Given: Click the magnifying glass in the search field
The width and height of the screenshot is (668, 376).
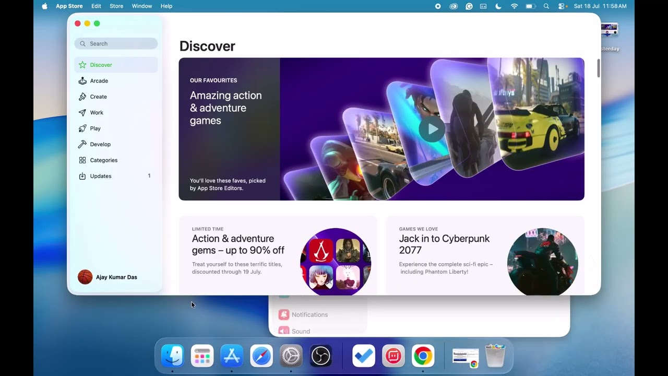Looking at the screenshot, I should [83, 44].
